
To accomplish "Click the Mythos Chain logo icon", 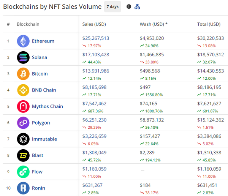I will 23,106.
